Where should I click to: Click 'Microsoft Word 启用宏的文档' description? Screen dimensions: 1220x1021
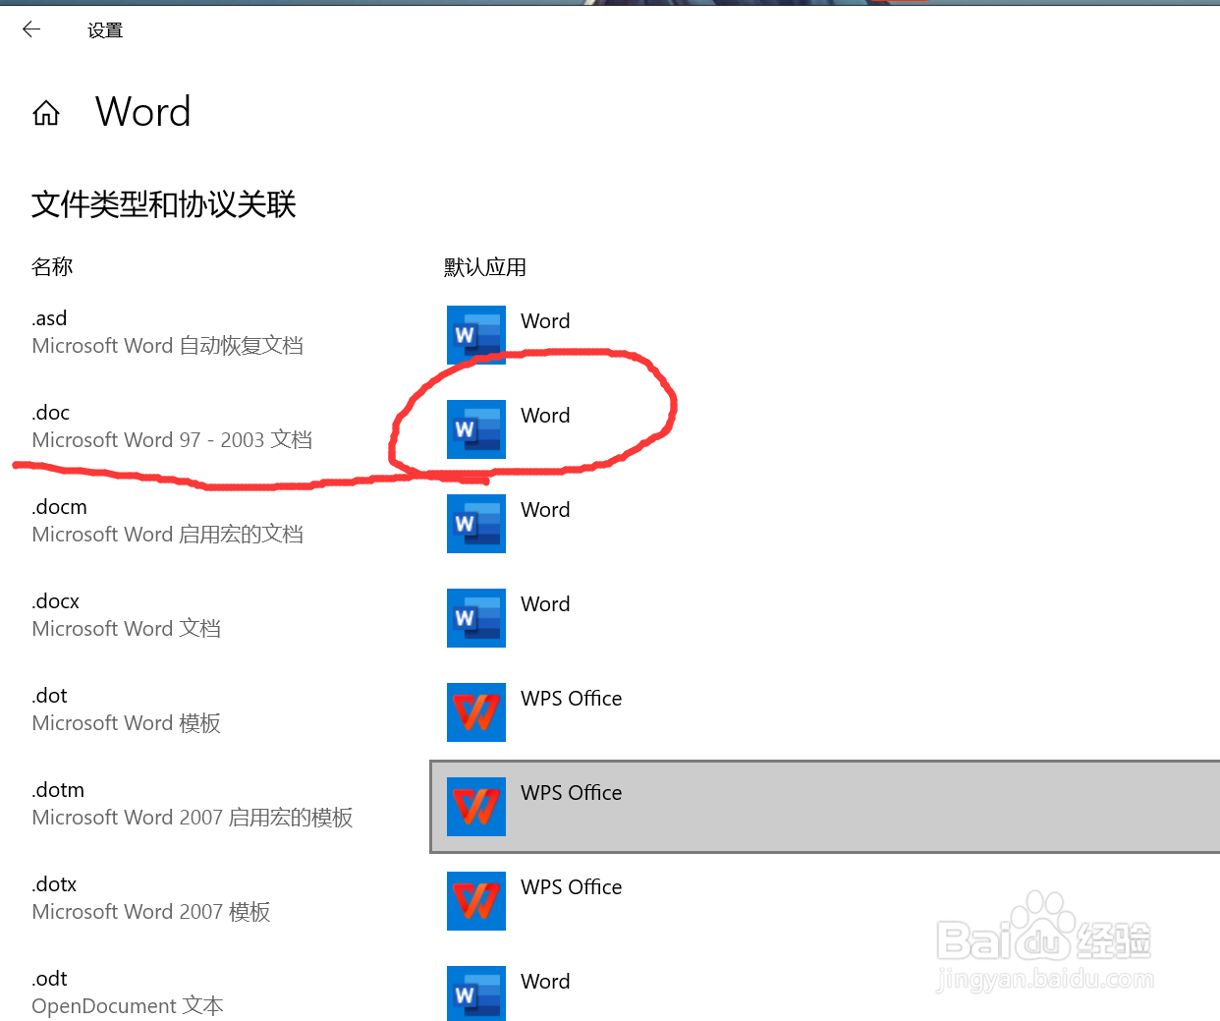tap(167, 535)
